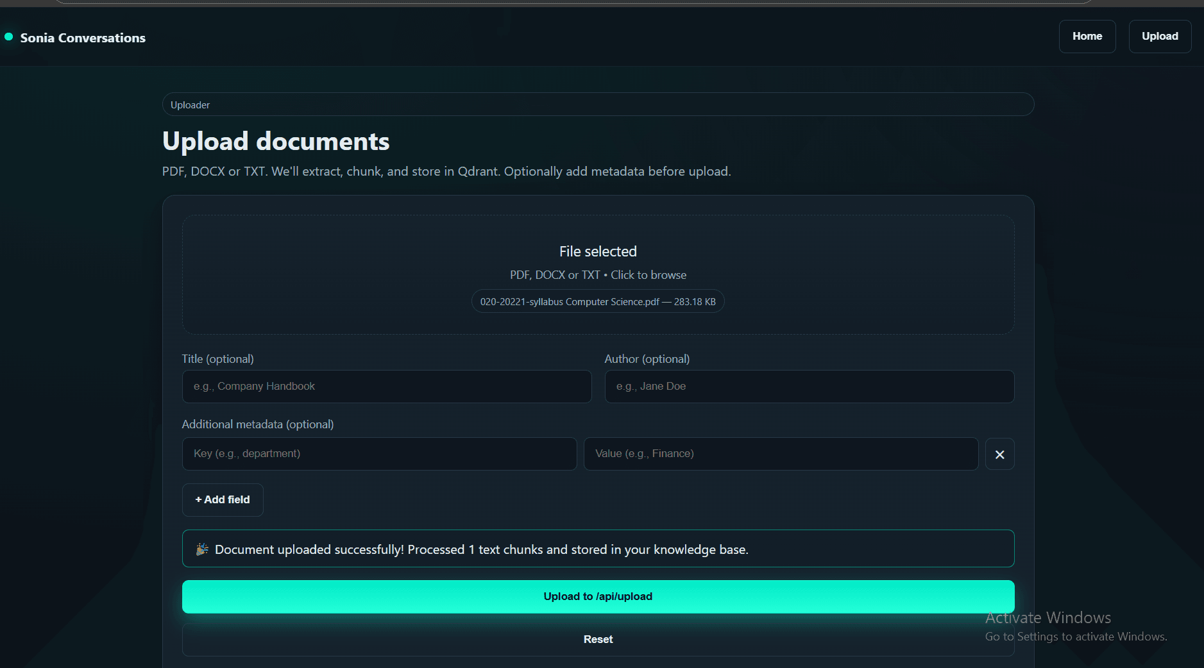Go to the Upload nav tab
Viewport: 1204px width, 668px height.
click(1160, 37)
